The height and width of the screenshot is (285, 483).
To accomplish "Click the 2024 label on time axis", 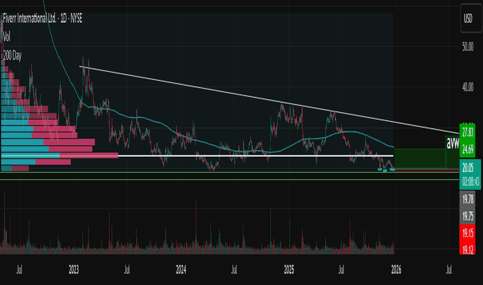I will (181, 270).
